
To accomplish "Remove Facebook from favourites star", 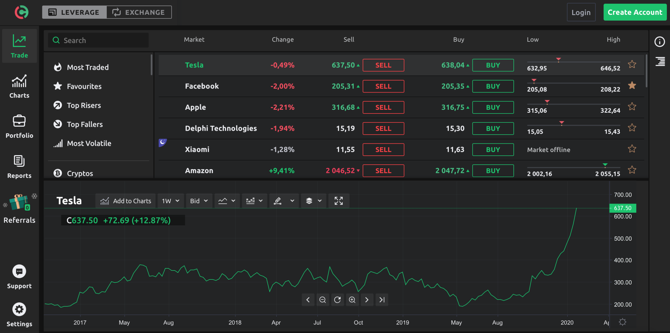I will 632,85.
